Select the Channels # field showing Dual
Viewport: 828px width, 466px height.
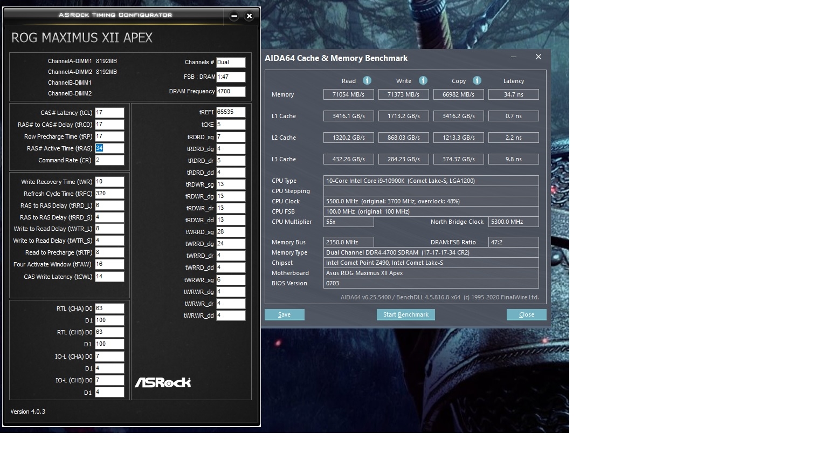point(231,63)
